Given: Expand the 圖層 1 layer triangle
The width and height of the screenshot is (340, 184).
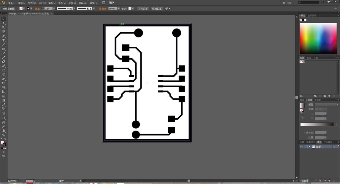Looking at the screenshot, I should (x=309, y=147).
